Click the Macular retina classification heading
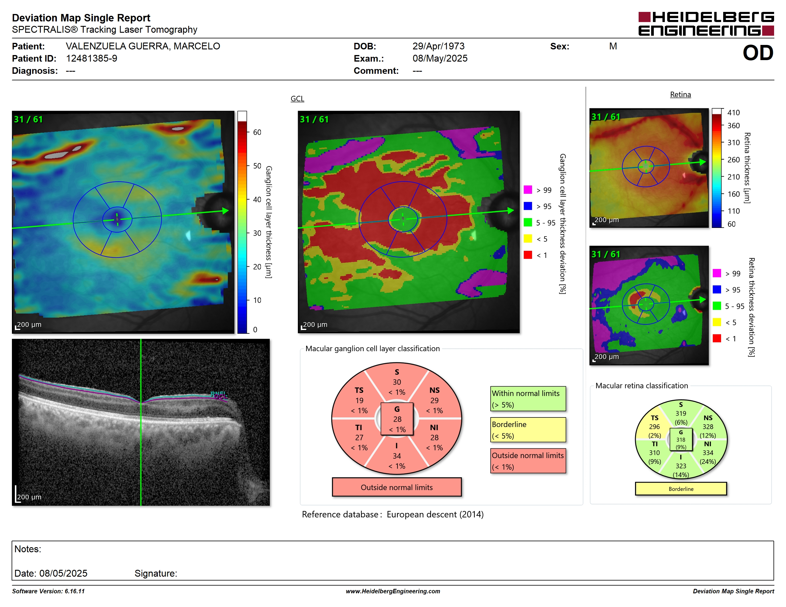 point(642,386)
